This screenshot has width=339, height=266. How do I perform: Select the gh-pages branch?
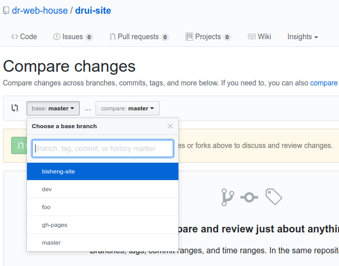point(103,225)
